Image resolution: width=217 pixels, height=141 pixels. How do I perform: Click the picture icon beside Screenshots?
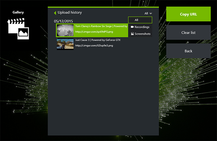click(x=132, y=34)
